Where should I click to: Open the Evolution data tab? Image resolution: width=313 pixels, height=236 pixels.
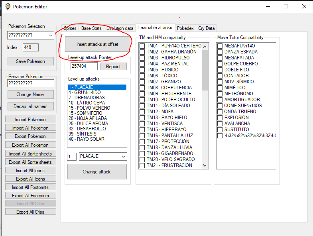(120, 28)
